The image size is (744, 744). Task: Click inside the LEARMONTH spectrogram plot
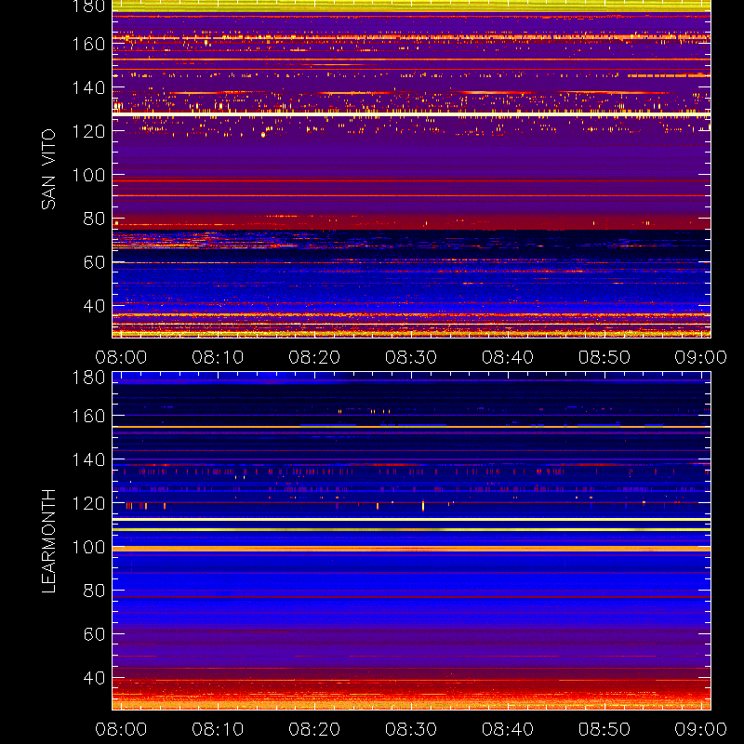pos(411,541)
